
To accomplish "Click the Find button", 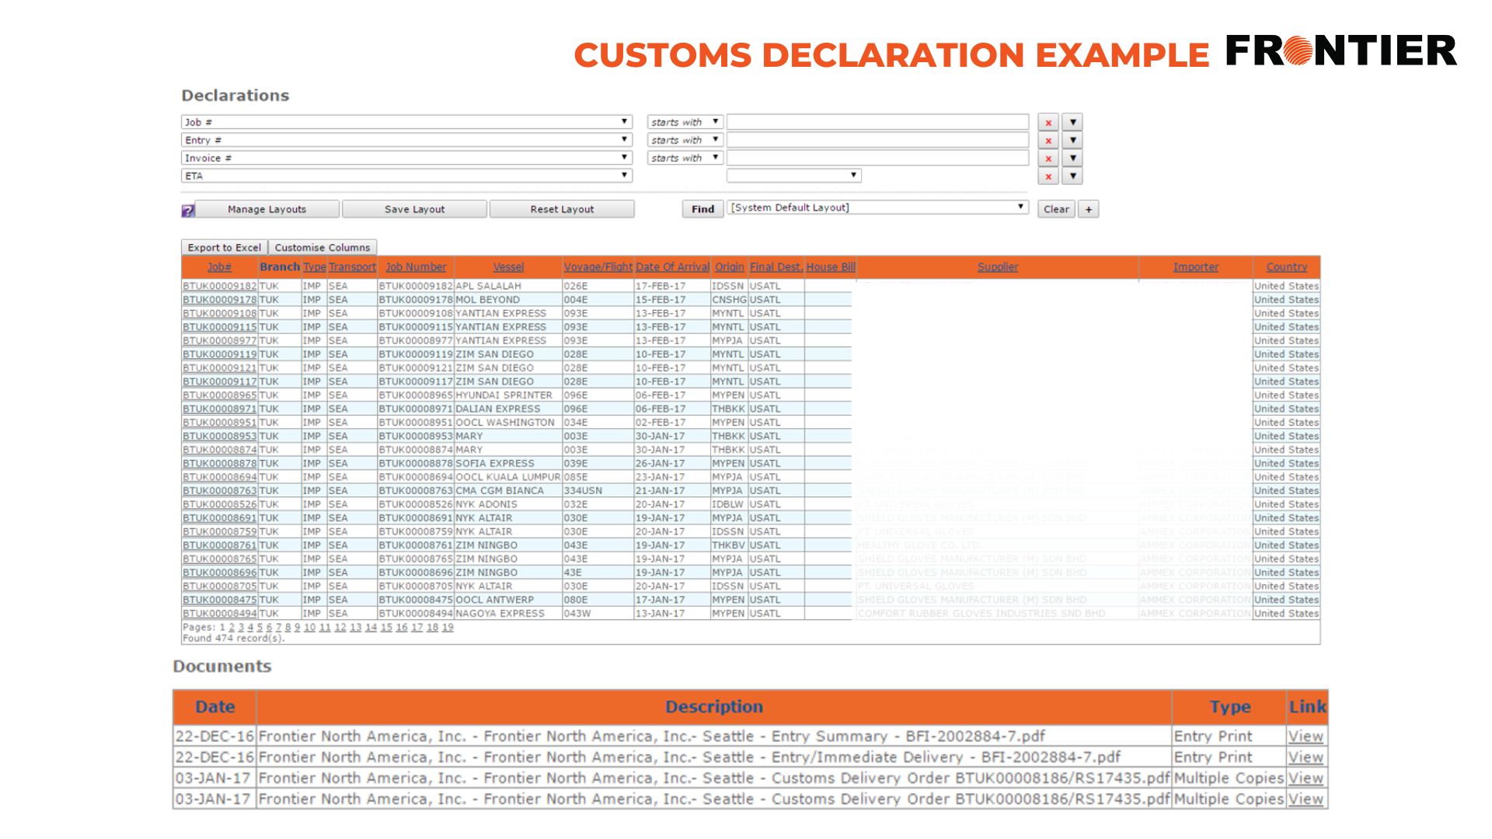I will point(702,209).
